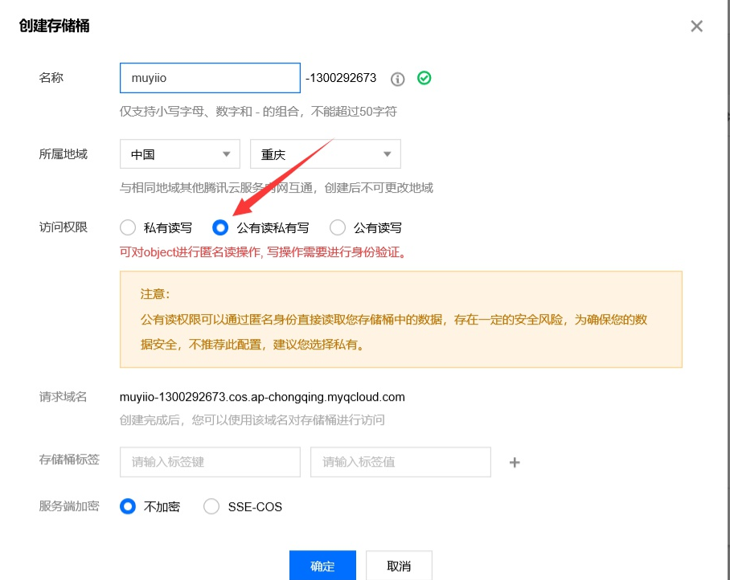Select the 公有读私有写 access option
Viewport: 730px width, 580px height.
pyautogui.click(x=220, y=227)
